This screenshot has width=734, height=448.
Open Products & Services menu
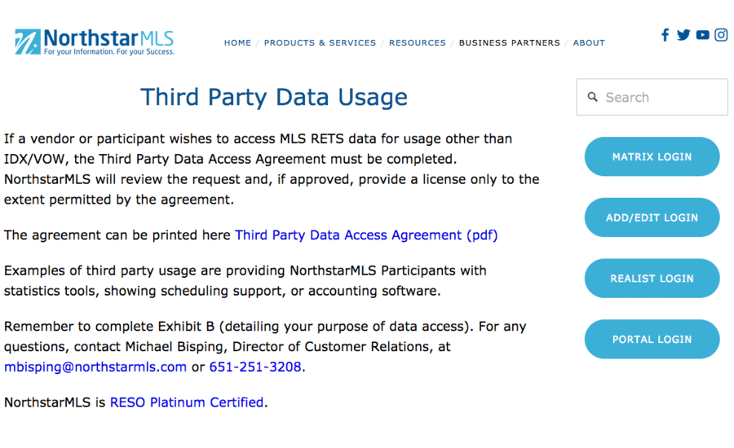pos(320,43)
